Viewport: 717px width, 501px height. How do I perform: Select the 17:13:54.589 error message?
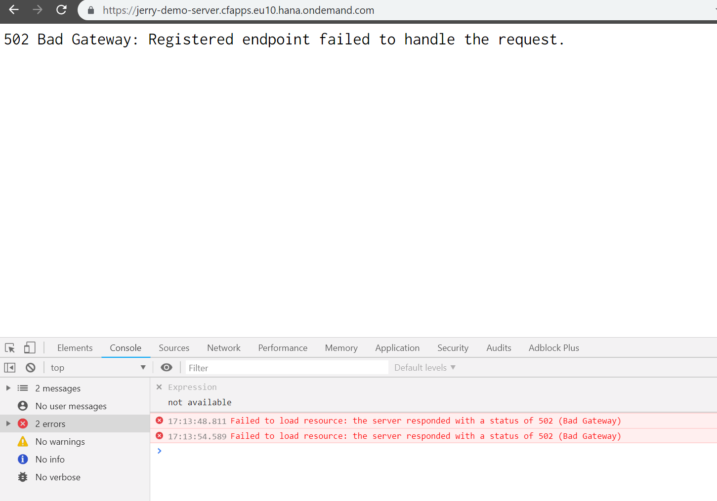tap(433, 436)
